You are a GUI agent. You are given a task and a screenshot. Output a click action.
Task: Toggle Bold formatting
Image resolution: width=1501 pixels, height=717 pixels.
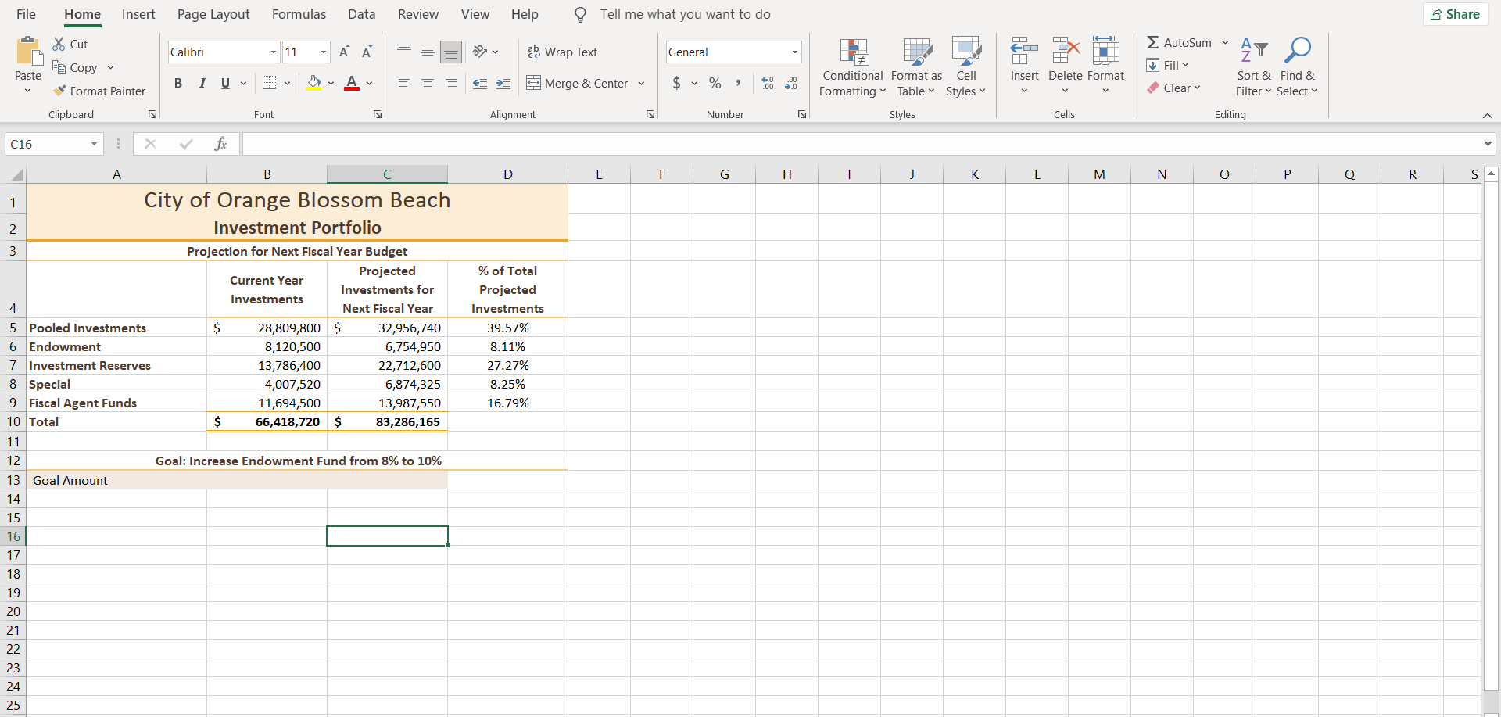point(178,83)
